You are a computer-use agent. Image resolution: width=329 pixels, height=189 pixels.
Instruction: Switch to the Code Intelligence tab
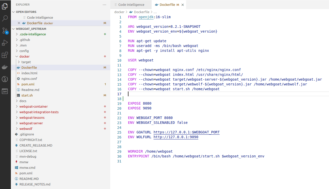pos(131,5)
